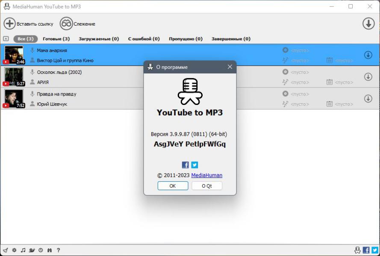Show the Загружаемые (0) tab
The width and height of the screenshot is (380, 256).
(99, 39)
